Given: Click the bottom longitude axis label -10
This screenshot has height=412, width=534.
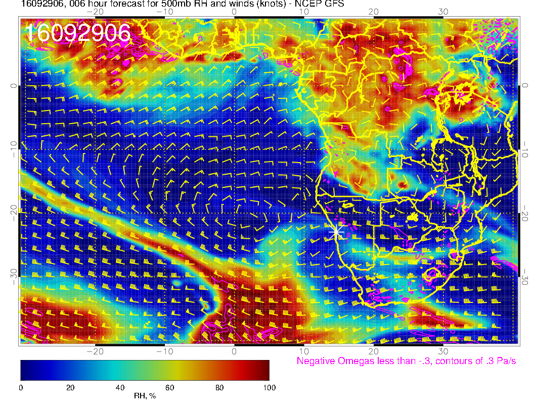Looking at the screenshot, I should pos(165,351).
